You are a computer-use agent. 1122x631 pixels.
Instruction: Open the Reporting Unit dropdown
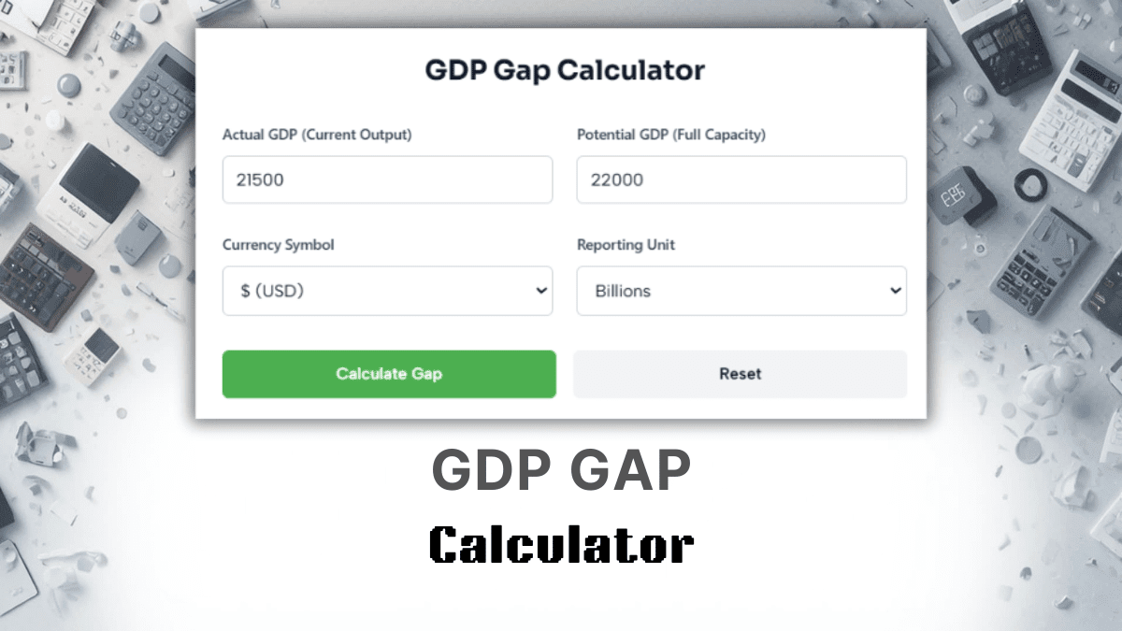[x=741, y=291]
